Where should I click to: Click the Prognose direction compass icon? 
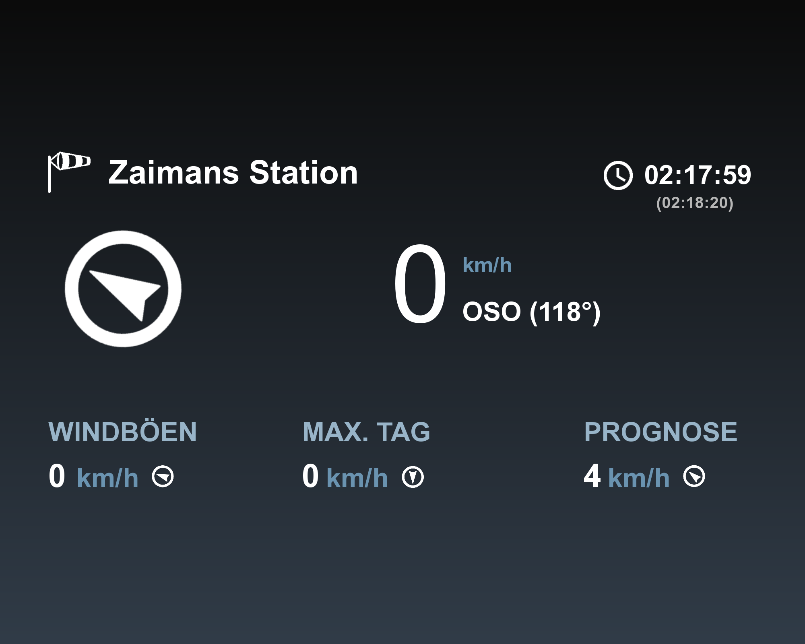[694, 477]
